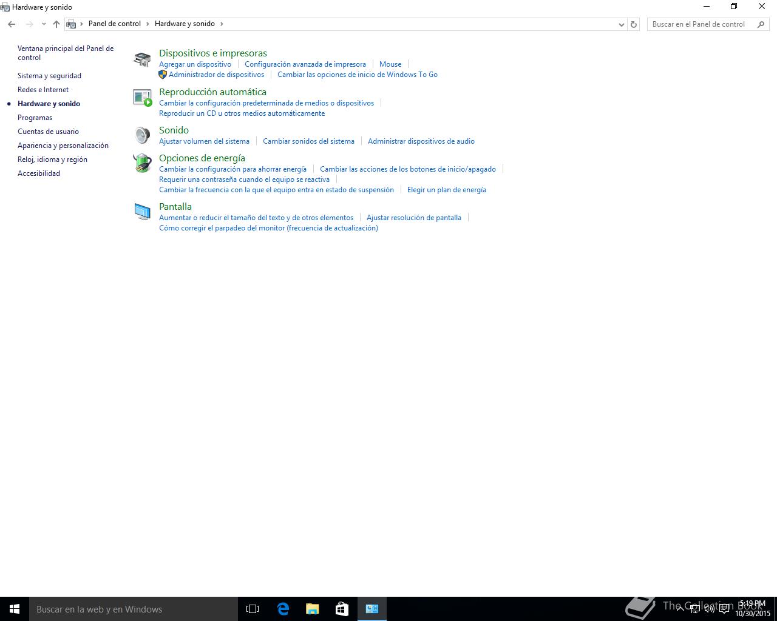Open Accesibilidad in the sidebar

[x=39, y=173]
